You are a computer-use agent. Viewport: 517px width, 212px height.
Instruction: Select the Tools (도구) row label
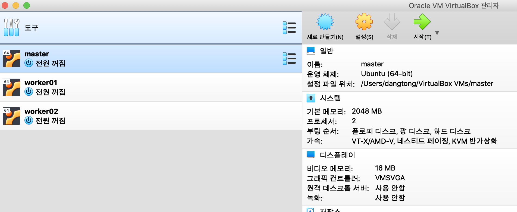32,28
